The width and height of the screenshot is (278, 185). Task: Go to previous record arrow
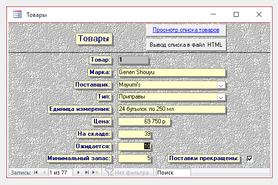44,173
